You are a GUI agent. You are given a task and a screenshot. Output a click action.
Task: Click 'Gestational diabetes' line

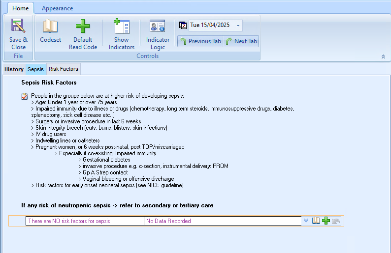104,160
